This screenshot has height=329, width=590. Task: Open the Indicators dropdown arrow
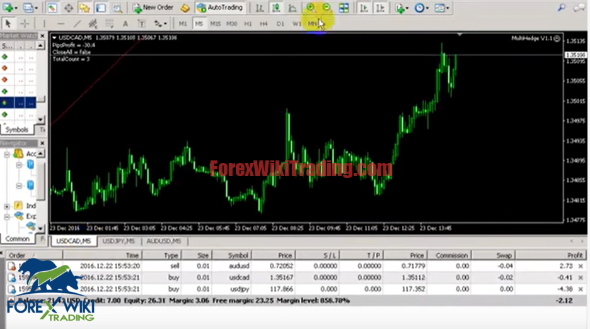pos(407,8)
